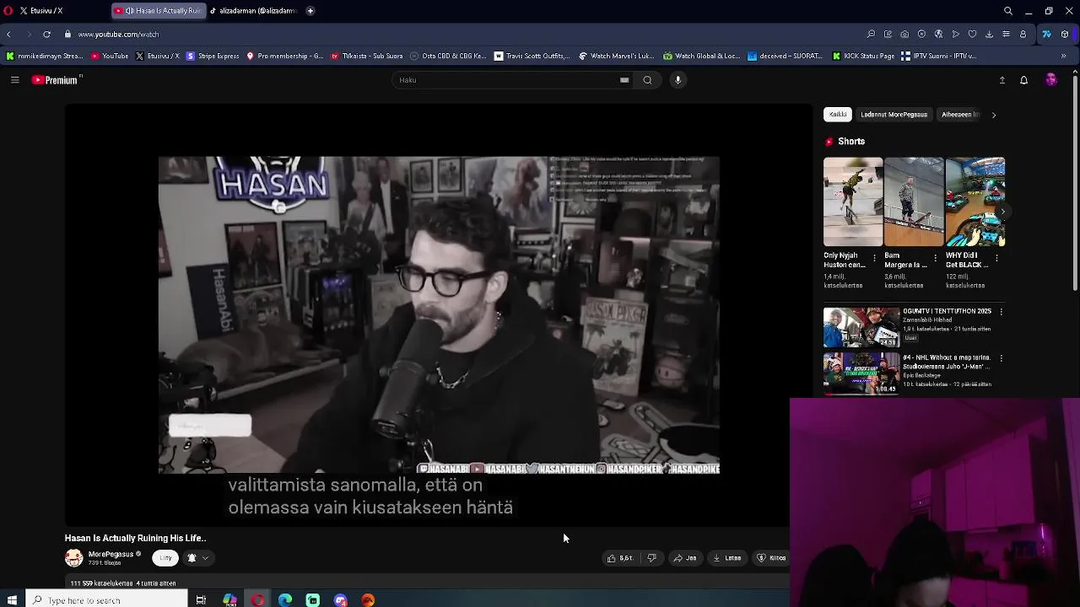Open the Easy setup sliders icon
The height and width of the screenshot is (607, 1080).
click(x=1006, y=35)
